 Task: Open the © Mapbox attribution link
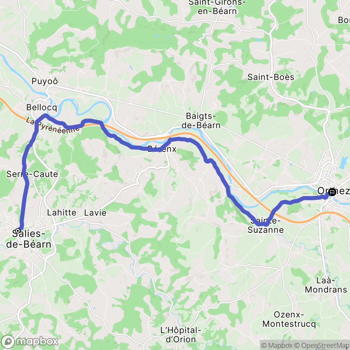tap(277, 345)
